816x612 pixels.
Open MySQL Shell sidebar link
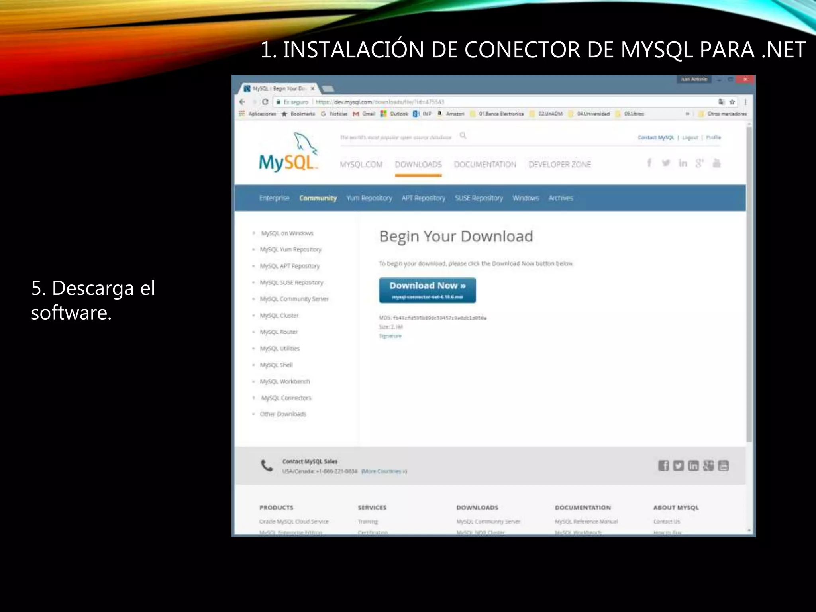pos(276,365)
